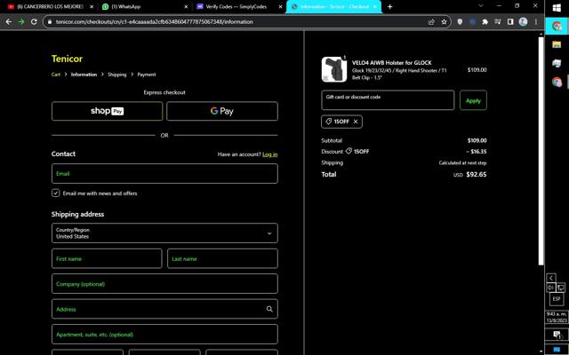The image size is (569, 355).
Task: Open a new browser tab
Action: click(389, 6)
